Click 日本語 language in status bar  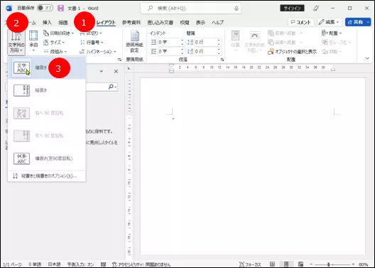pyautogui.click(x=54, y=264)
